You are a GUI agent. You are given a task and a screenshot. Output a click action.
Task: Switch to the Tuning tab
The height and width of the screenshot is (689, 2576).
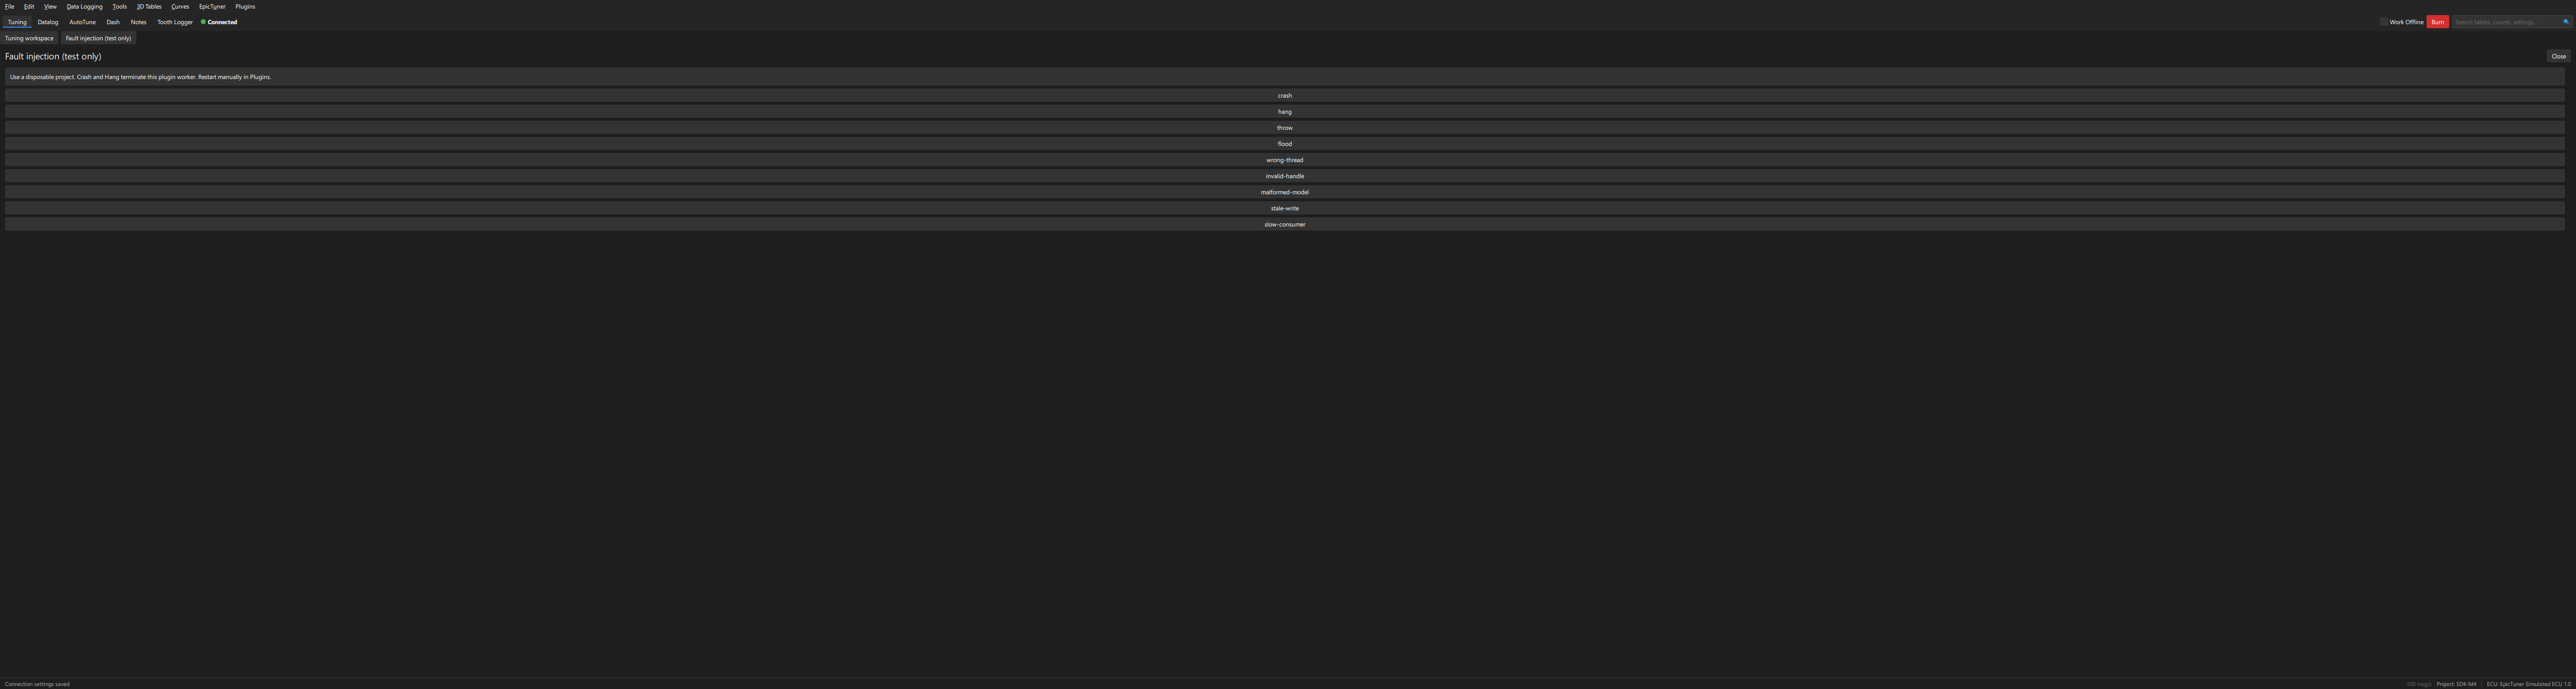point(17,22)
